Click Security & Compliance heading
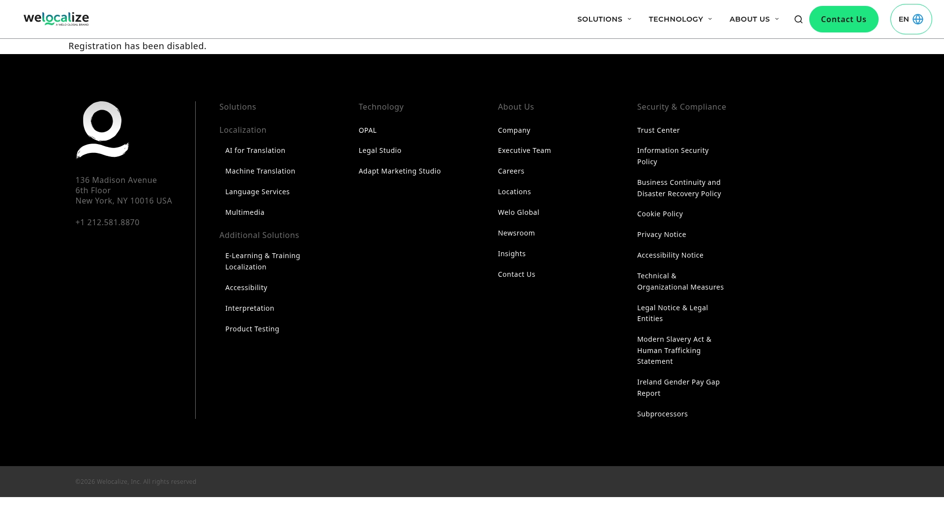Viewport: 944px width, 531px height. point(681,107)
